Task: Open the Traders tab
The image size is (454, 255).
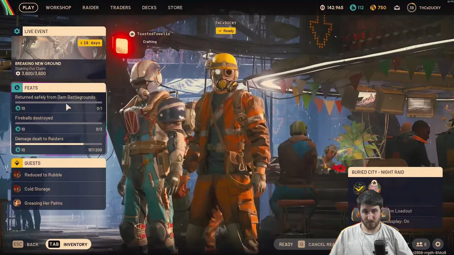Action: (x=120, y=7)
